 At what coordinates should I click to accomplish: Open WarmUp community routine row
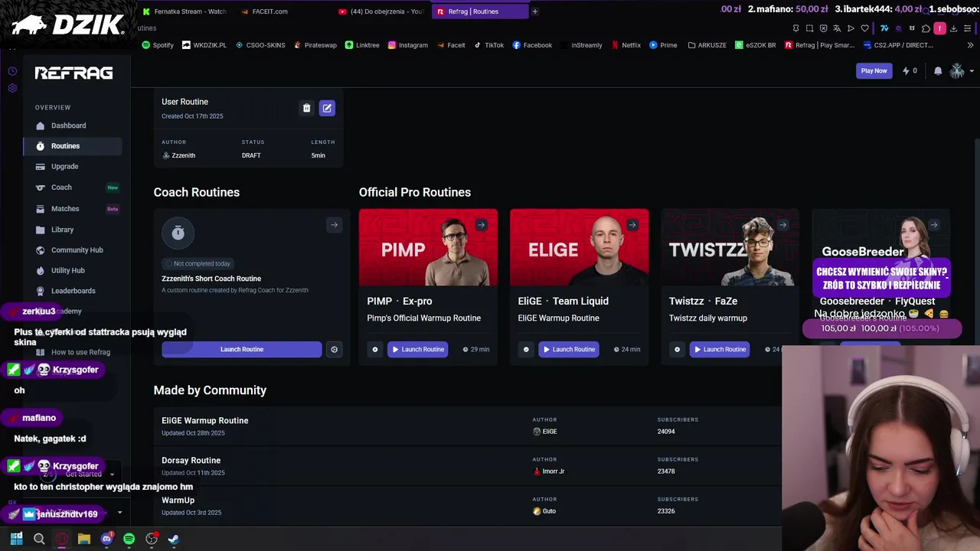[467, 506]
